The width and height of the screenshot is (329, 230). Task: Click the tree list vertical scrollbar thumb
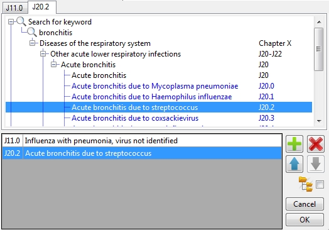point(319,49)
